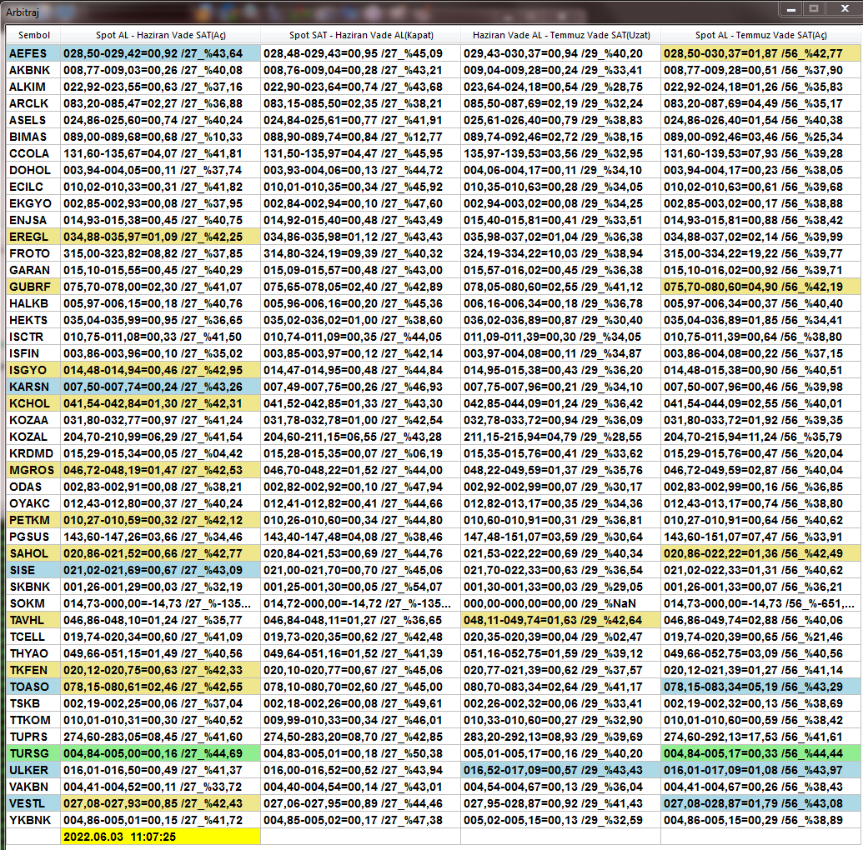Click cell 075,70-080,60=04,90 /56_%42,19
This screenshot has width=863, height=850.
pyautogui.click(x=761, y=287)
